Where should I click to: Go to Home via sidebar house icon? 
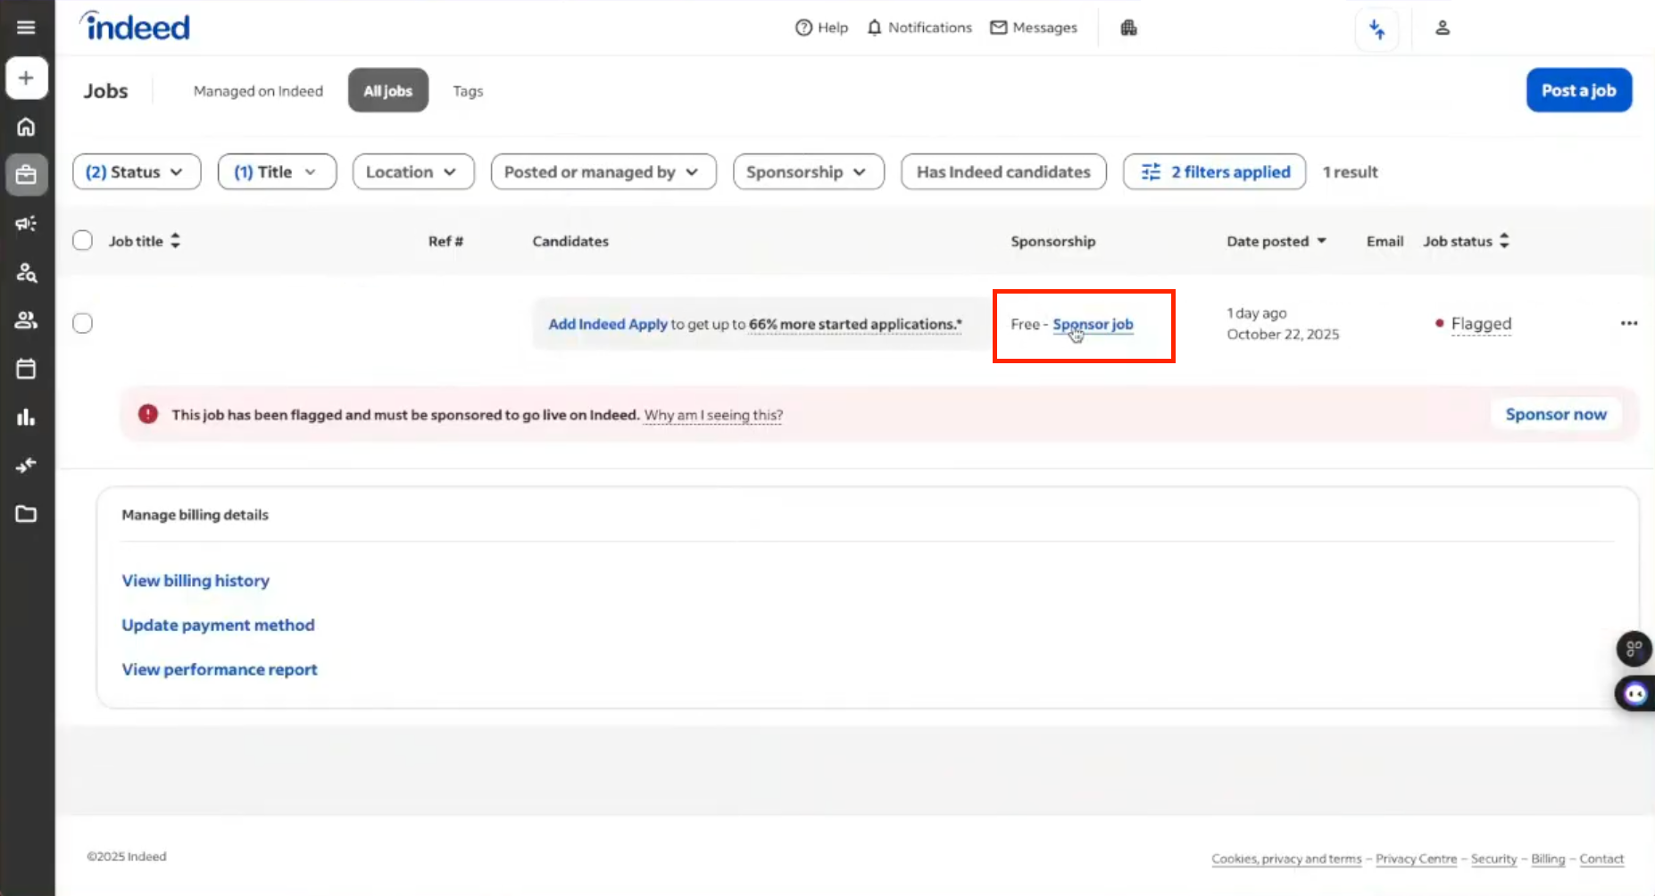[x=26, y=127]
